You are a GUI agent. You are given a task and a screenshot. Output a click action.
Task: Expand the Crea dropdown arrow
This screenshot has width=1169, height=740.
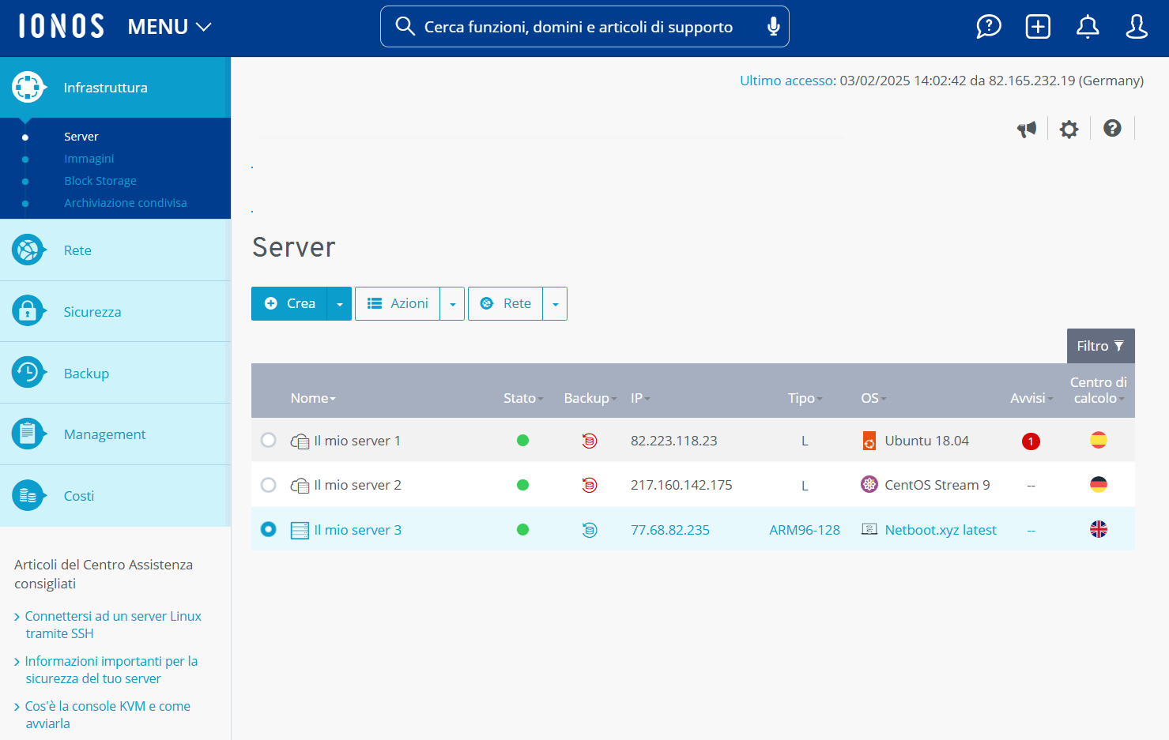pyautogui.click(x=340, y=303)
